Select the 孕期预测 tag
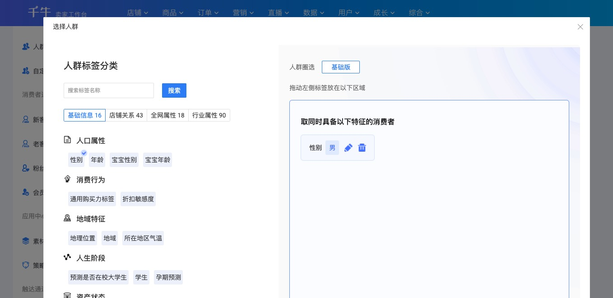 coord(168,277)
